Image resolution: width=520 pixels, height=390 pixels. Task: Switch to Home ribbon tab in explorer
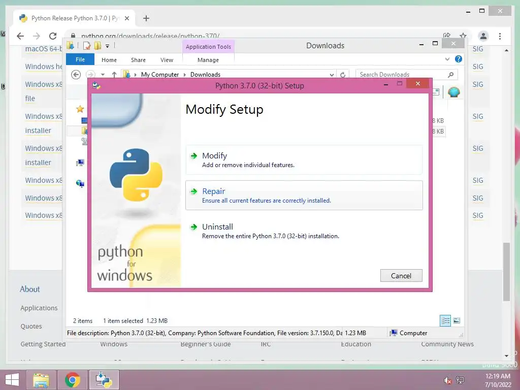tap(109, 60)
